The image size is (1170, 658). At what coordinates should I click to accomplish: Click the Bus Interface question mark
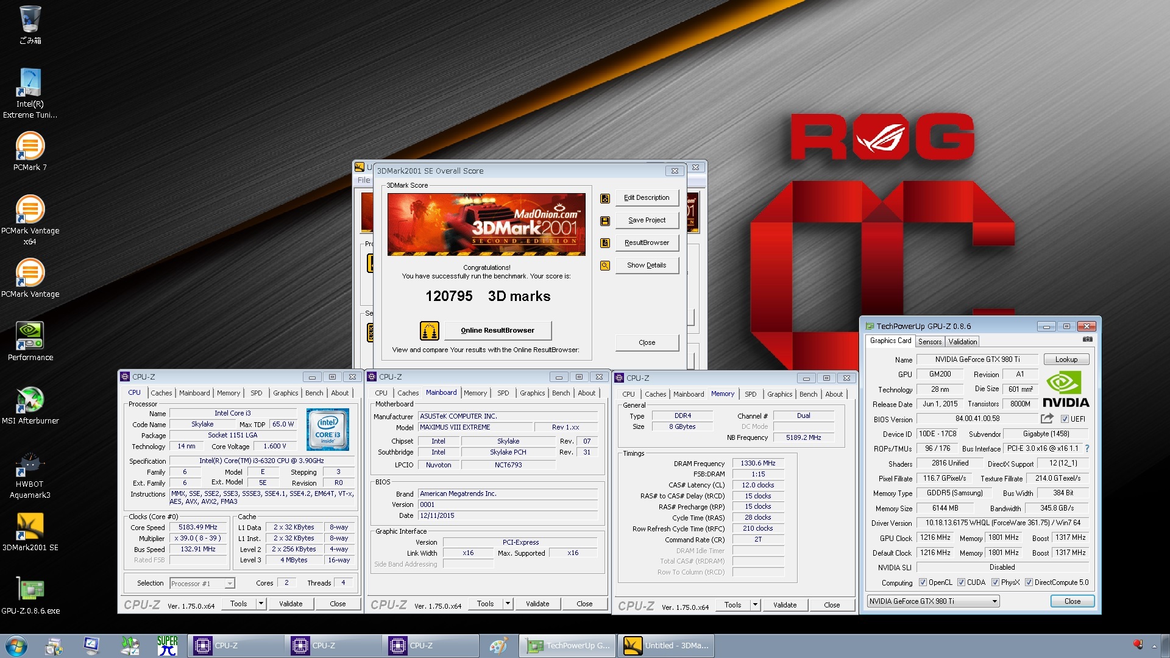click(x=1087, y=448)
